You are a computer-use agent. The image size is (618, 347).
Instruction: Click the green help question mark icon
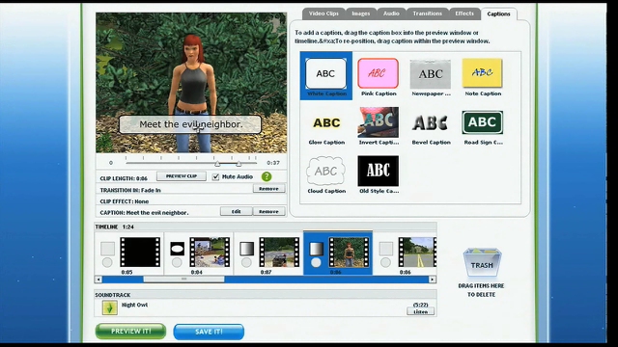(x=267, y=176)
